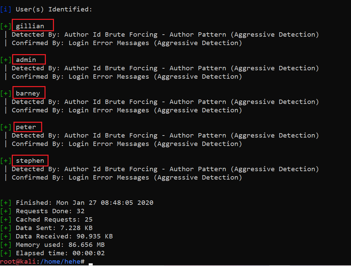Click the Data Received 90.935 KB line
351x266 pixels.
tap(64, 236)
